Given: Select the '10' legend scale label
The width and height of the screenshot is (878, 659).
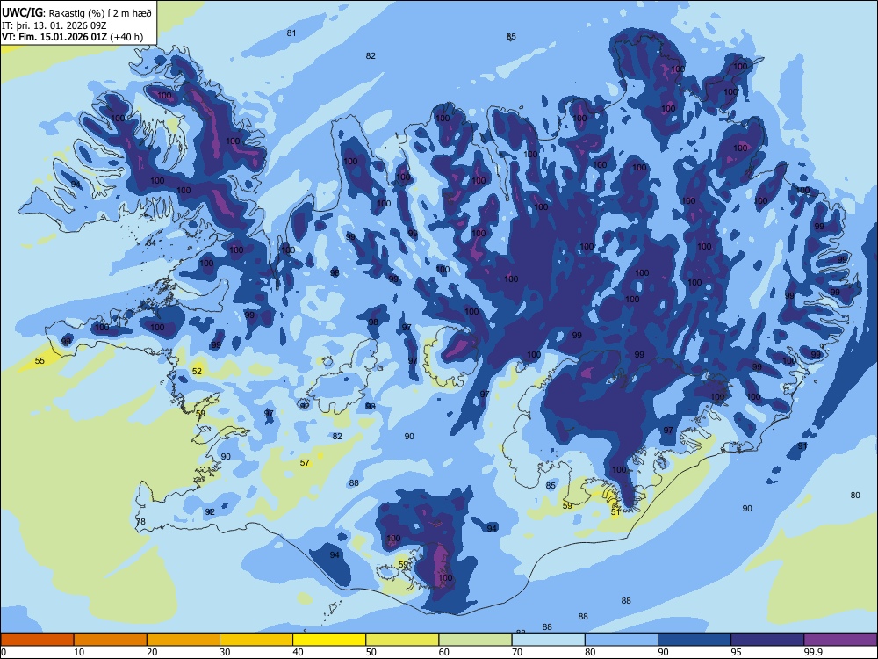Looking at the screenshot, I should point(79,652).
